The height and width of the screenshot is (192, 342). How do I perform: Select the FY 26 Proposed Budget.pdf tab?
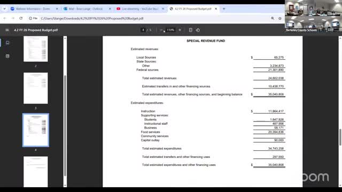click(193, 9)
